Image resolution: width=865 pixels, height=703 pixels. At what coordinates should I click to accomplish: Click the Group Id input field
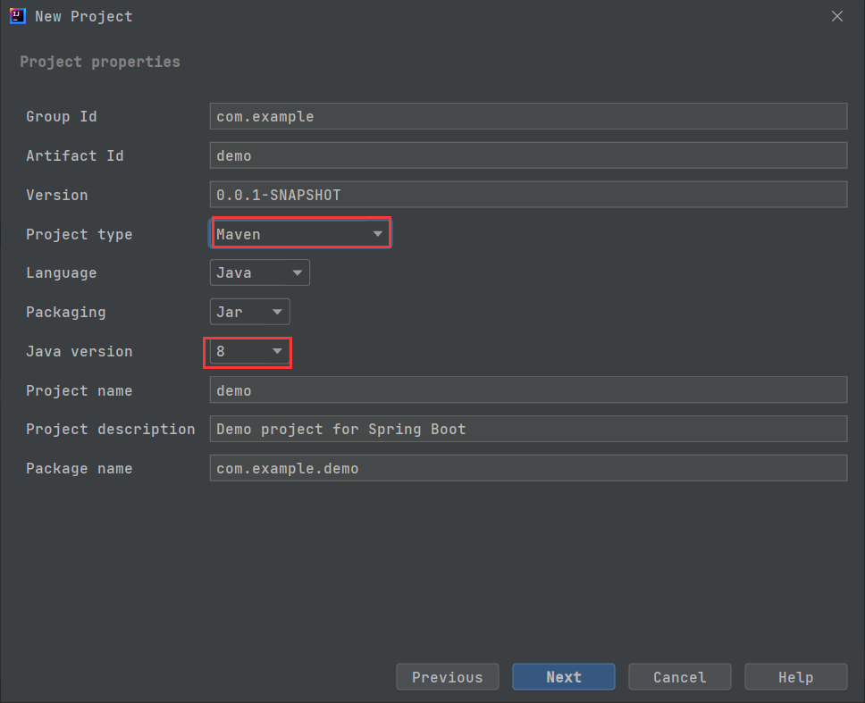click(527, 116)
